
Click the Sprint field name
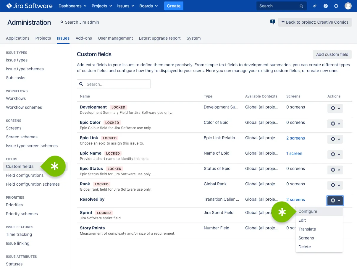click(x=86, y=213)
